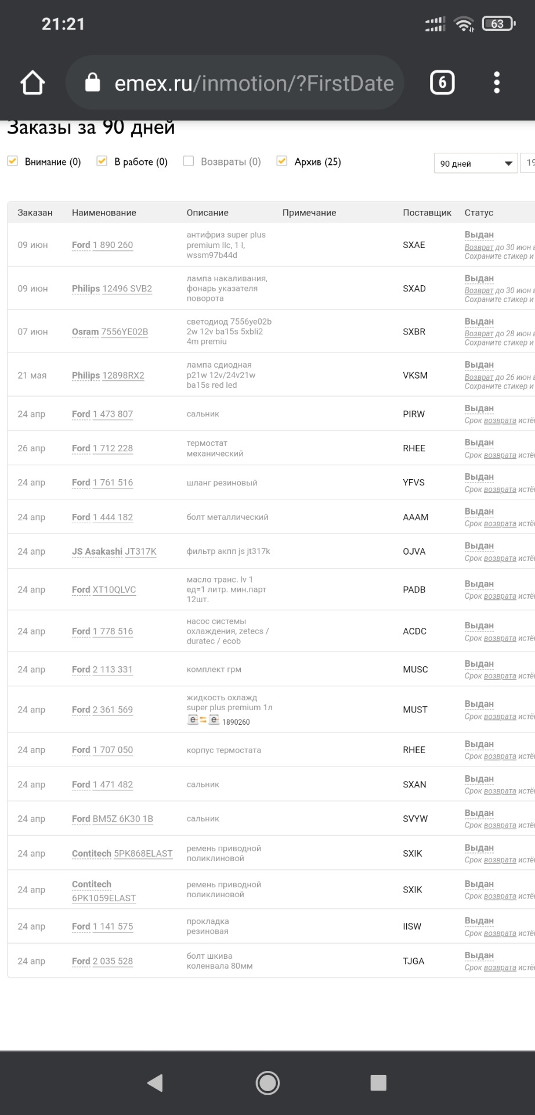Open the Contitech 6PK1059ELAST item link

point(103,898)
